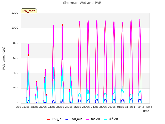Click the Dec 19 x-axis tick label
165x124 pixels.
tap(20, 107)
